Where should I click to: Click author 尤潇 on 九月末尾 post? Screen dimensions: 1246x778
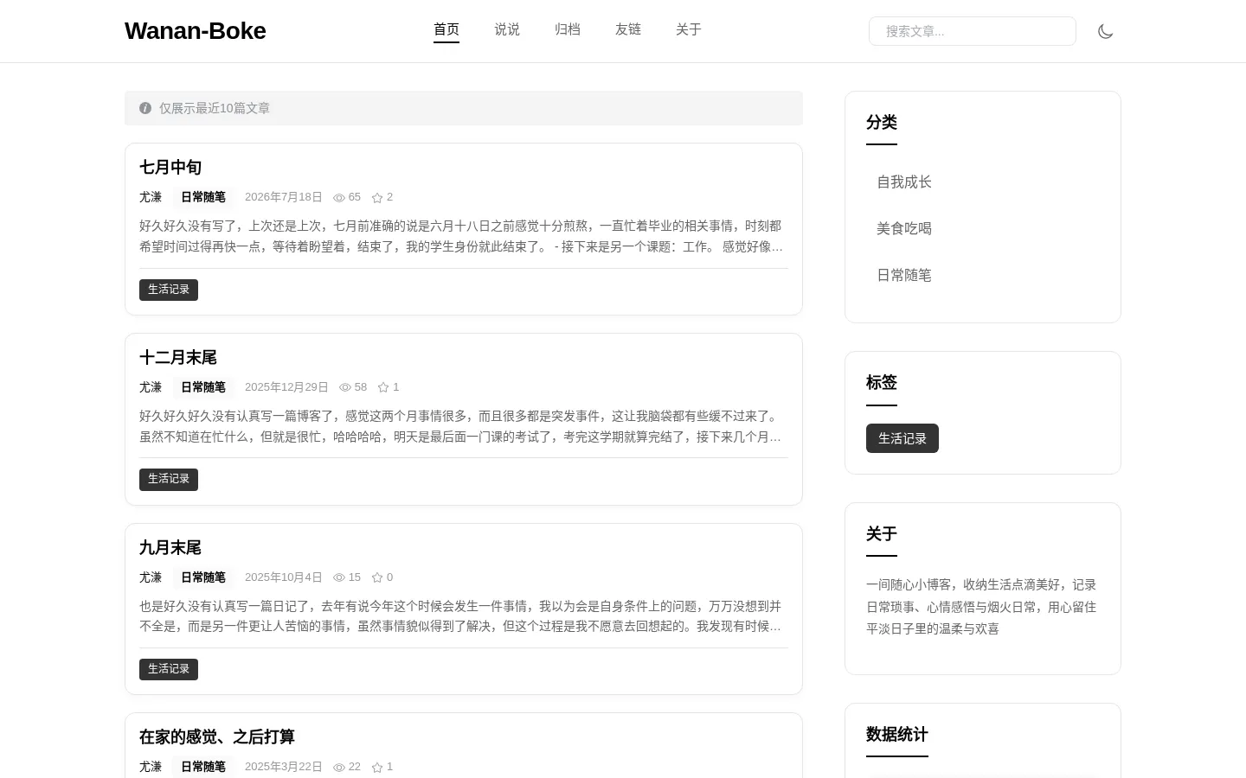(151, 577)
